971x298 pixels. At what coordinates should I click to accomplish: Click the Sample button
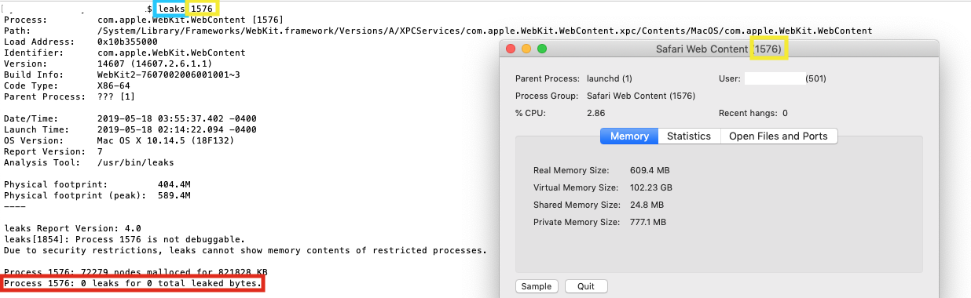[x=537, y=286]
